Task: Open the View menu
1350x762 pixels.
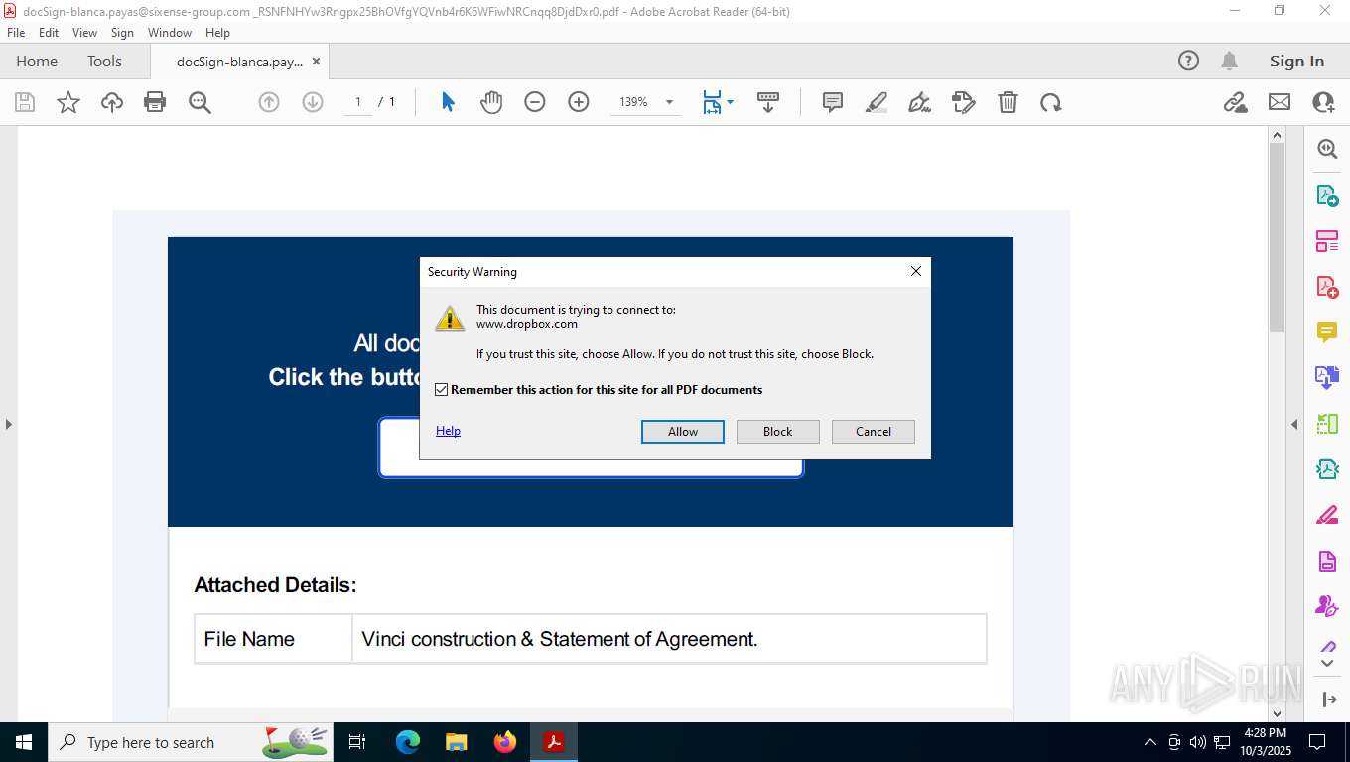Action: coord(85,33)
